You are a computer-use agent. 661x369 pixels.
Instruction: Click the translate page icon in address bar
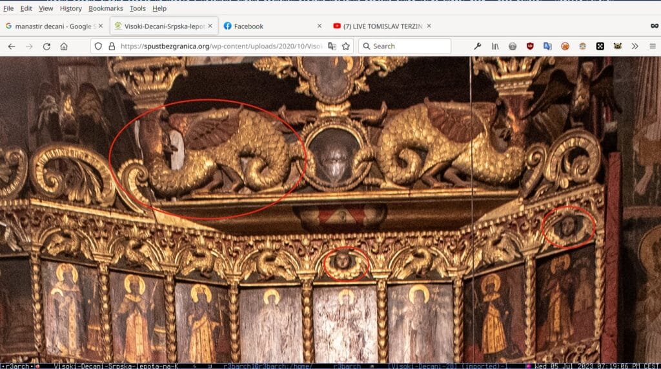tap(332, 46)
